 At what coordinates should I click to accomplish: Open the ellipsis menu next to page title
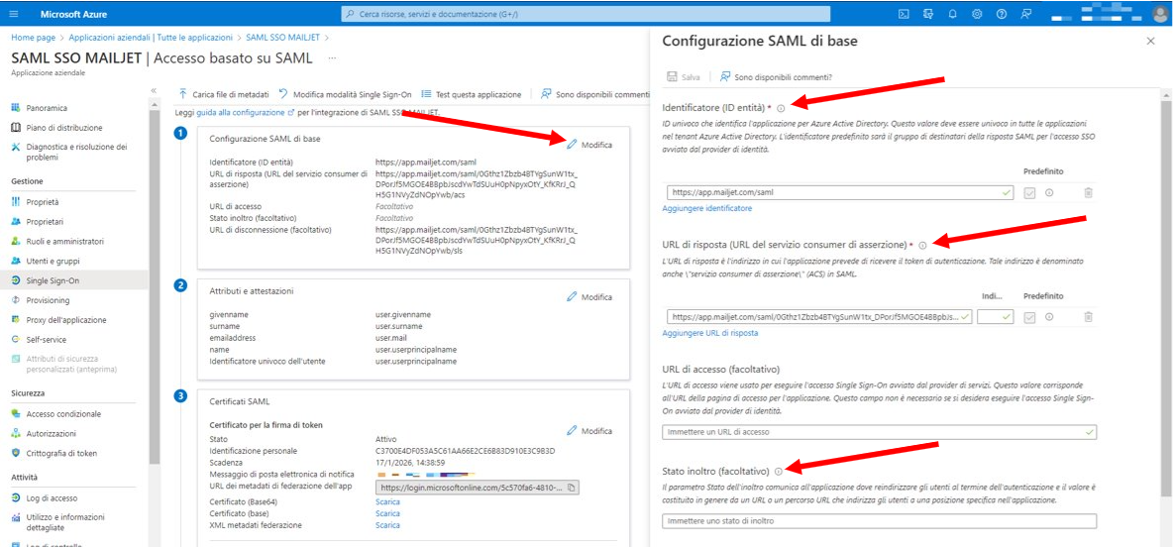pos(332,57)
